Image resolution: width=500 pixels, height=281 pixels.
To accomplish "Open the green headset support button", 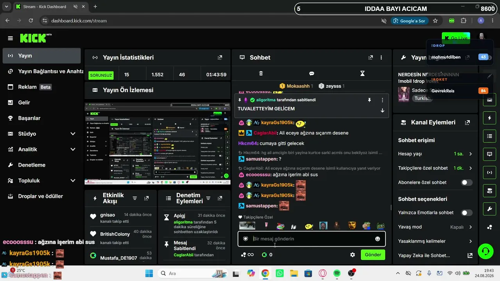I will point(486,251).
